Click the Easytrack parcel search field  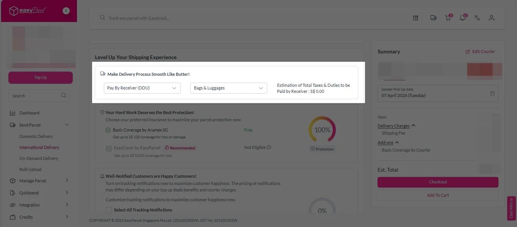250,18
